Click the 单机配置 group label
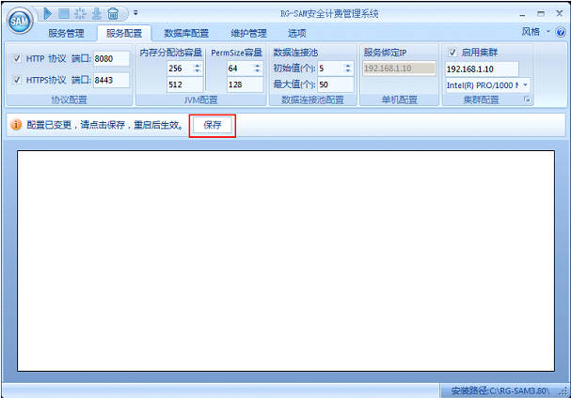The image size is (571, 398). pos(399,99)
